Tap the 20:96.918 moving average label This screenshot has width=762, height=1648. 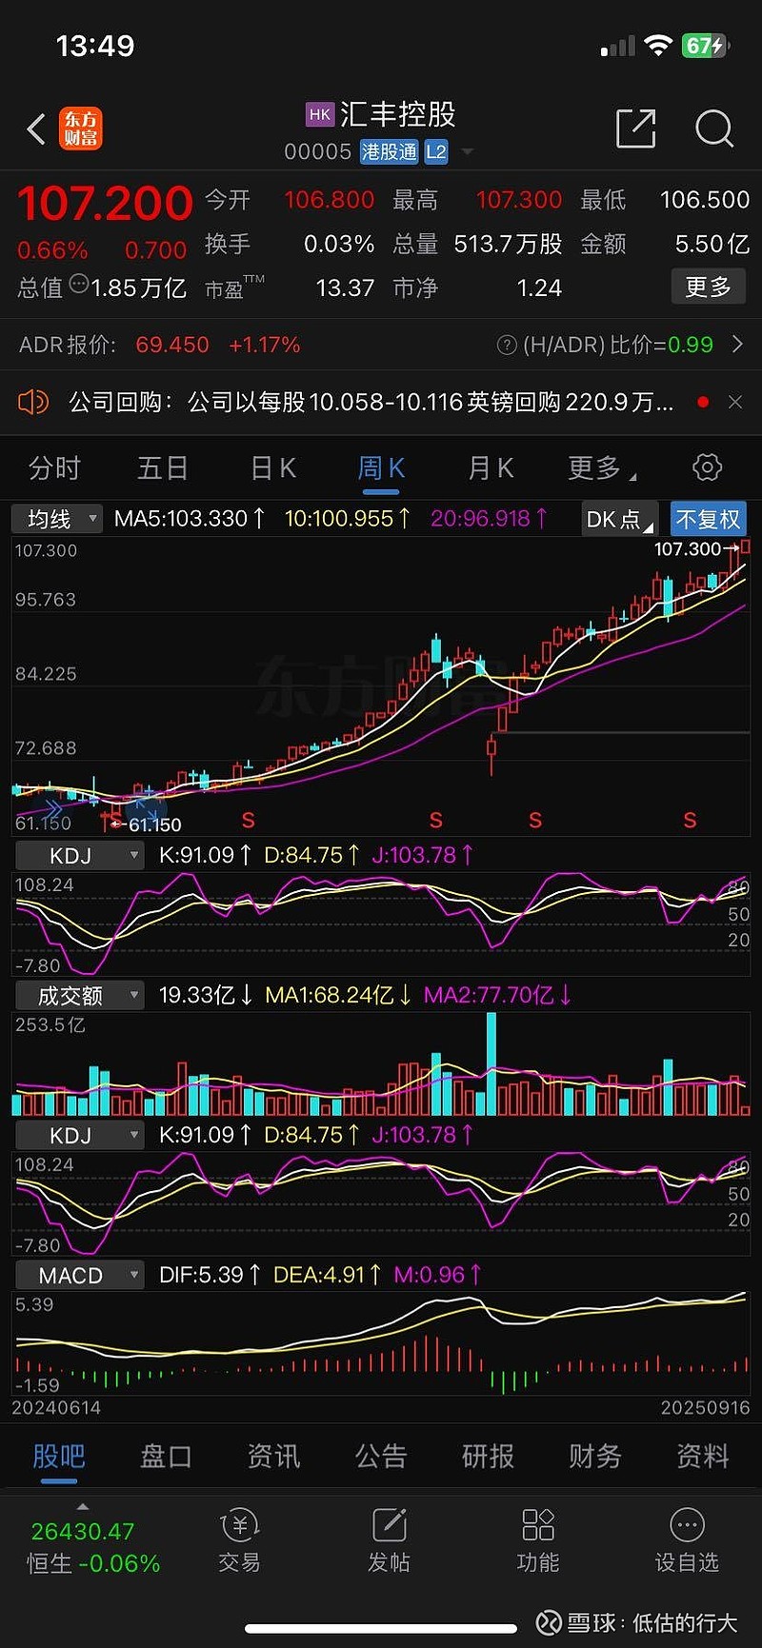(489, 519)
